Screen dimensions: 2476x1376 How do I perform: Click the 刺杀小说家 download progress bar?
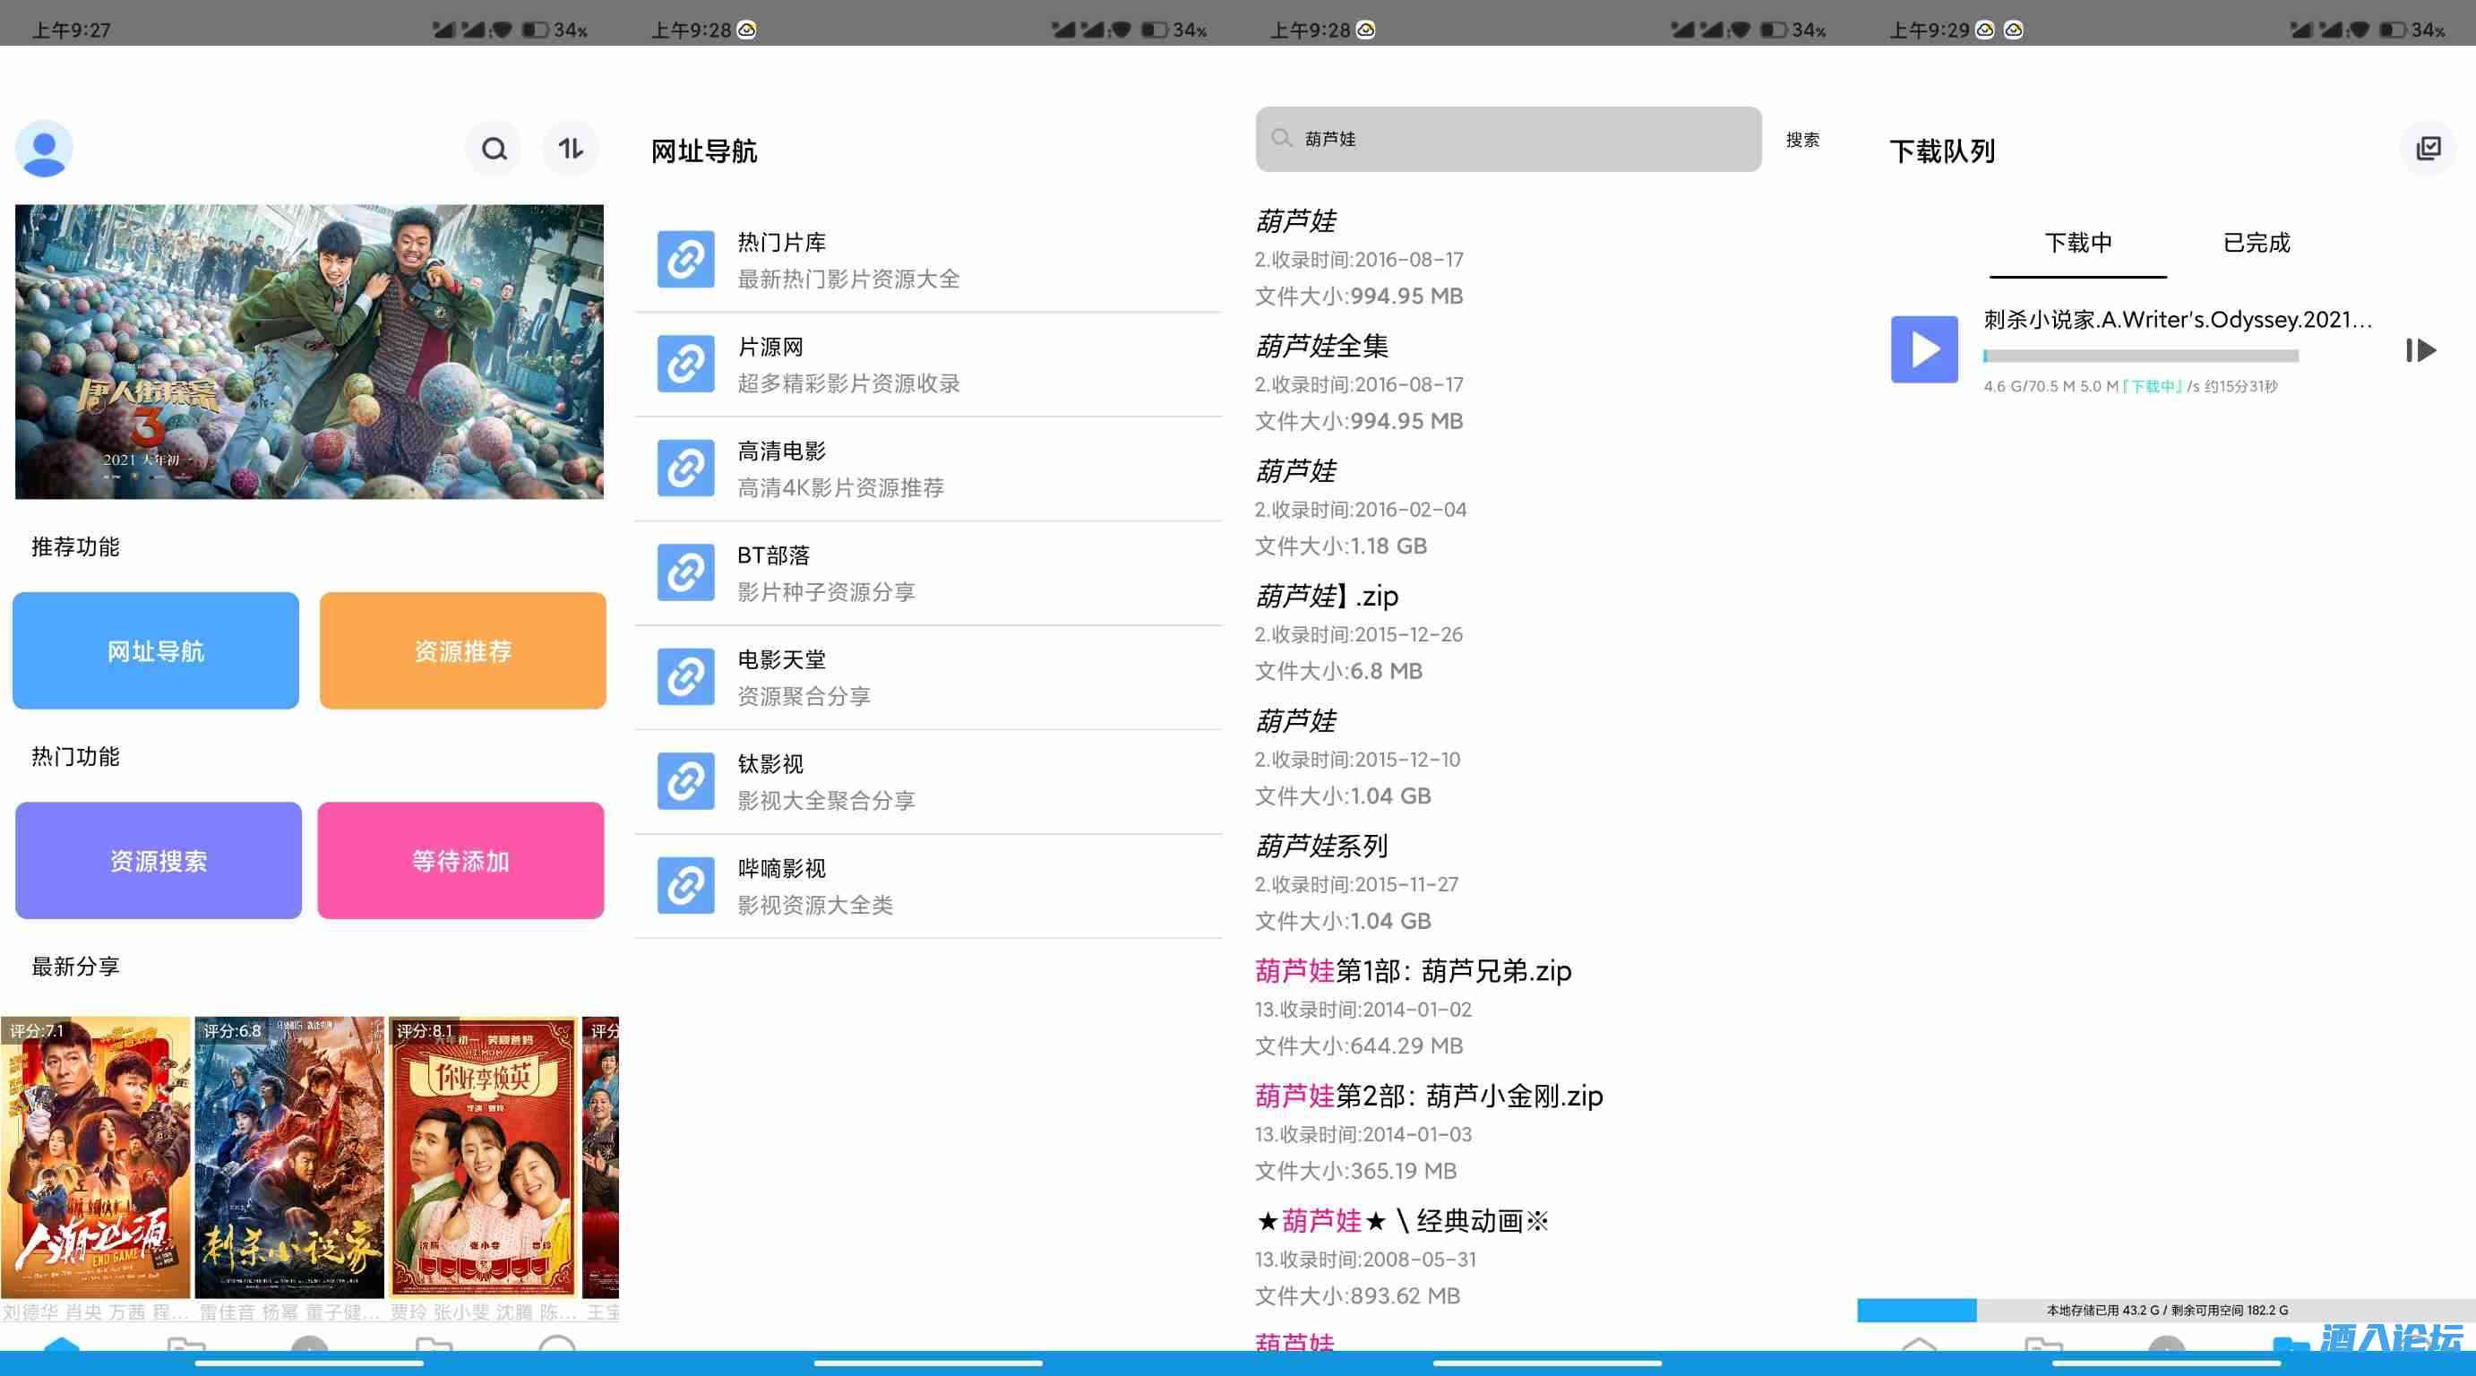coord(2141,357)
